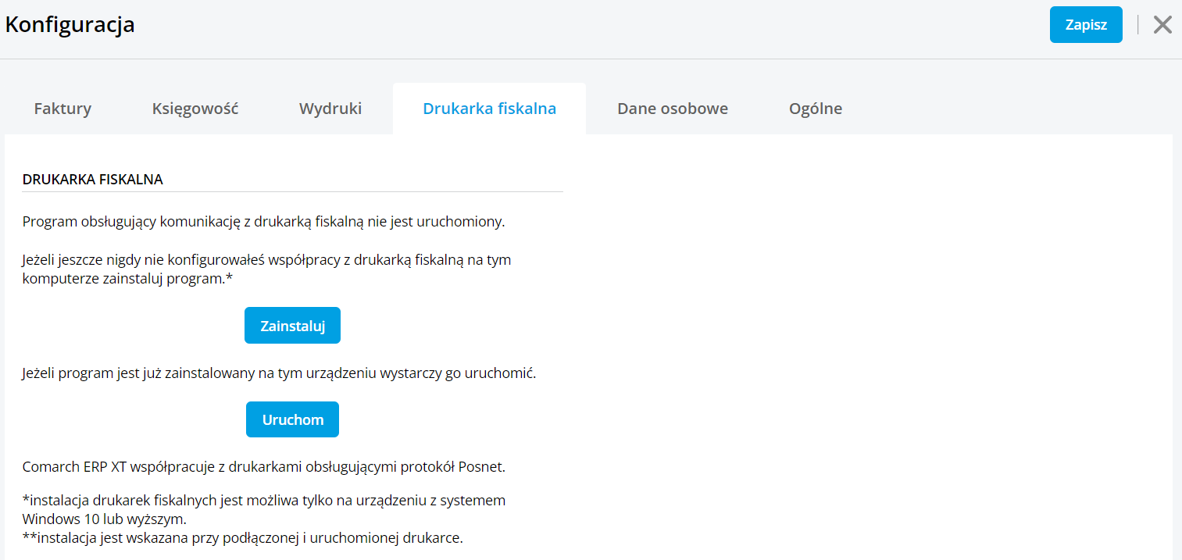Open the Ogólne settings tab

(x=816, y=109)
